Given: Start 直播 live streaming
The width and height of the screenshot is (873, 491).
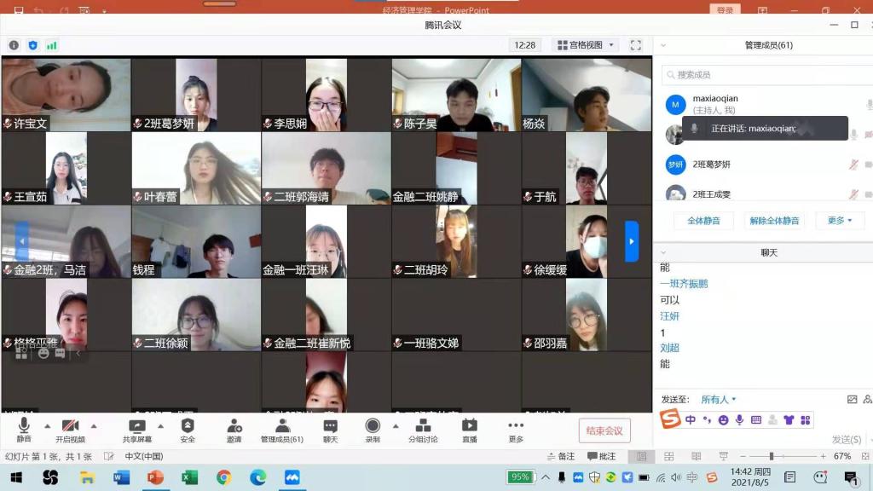Looking at the screenshot, I should [x=469, y=430].
